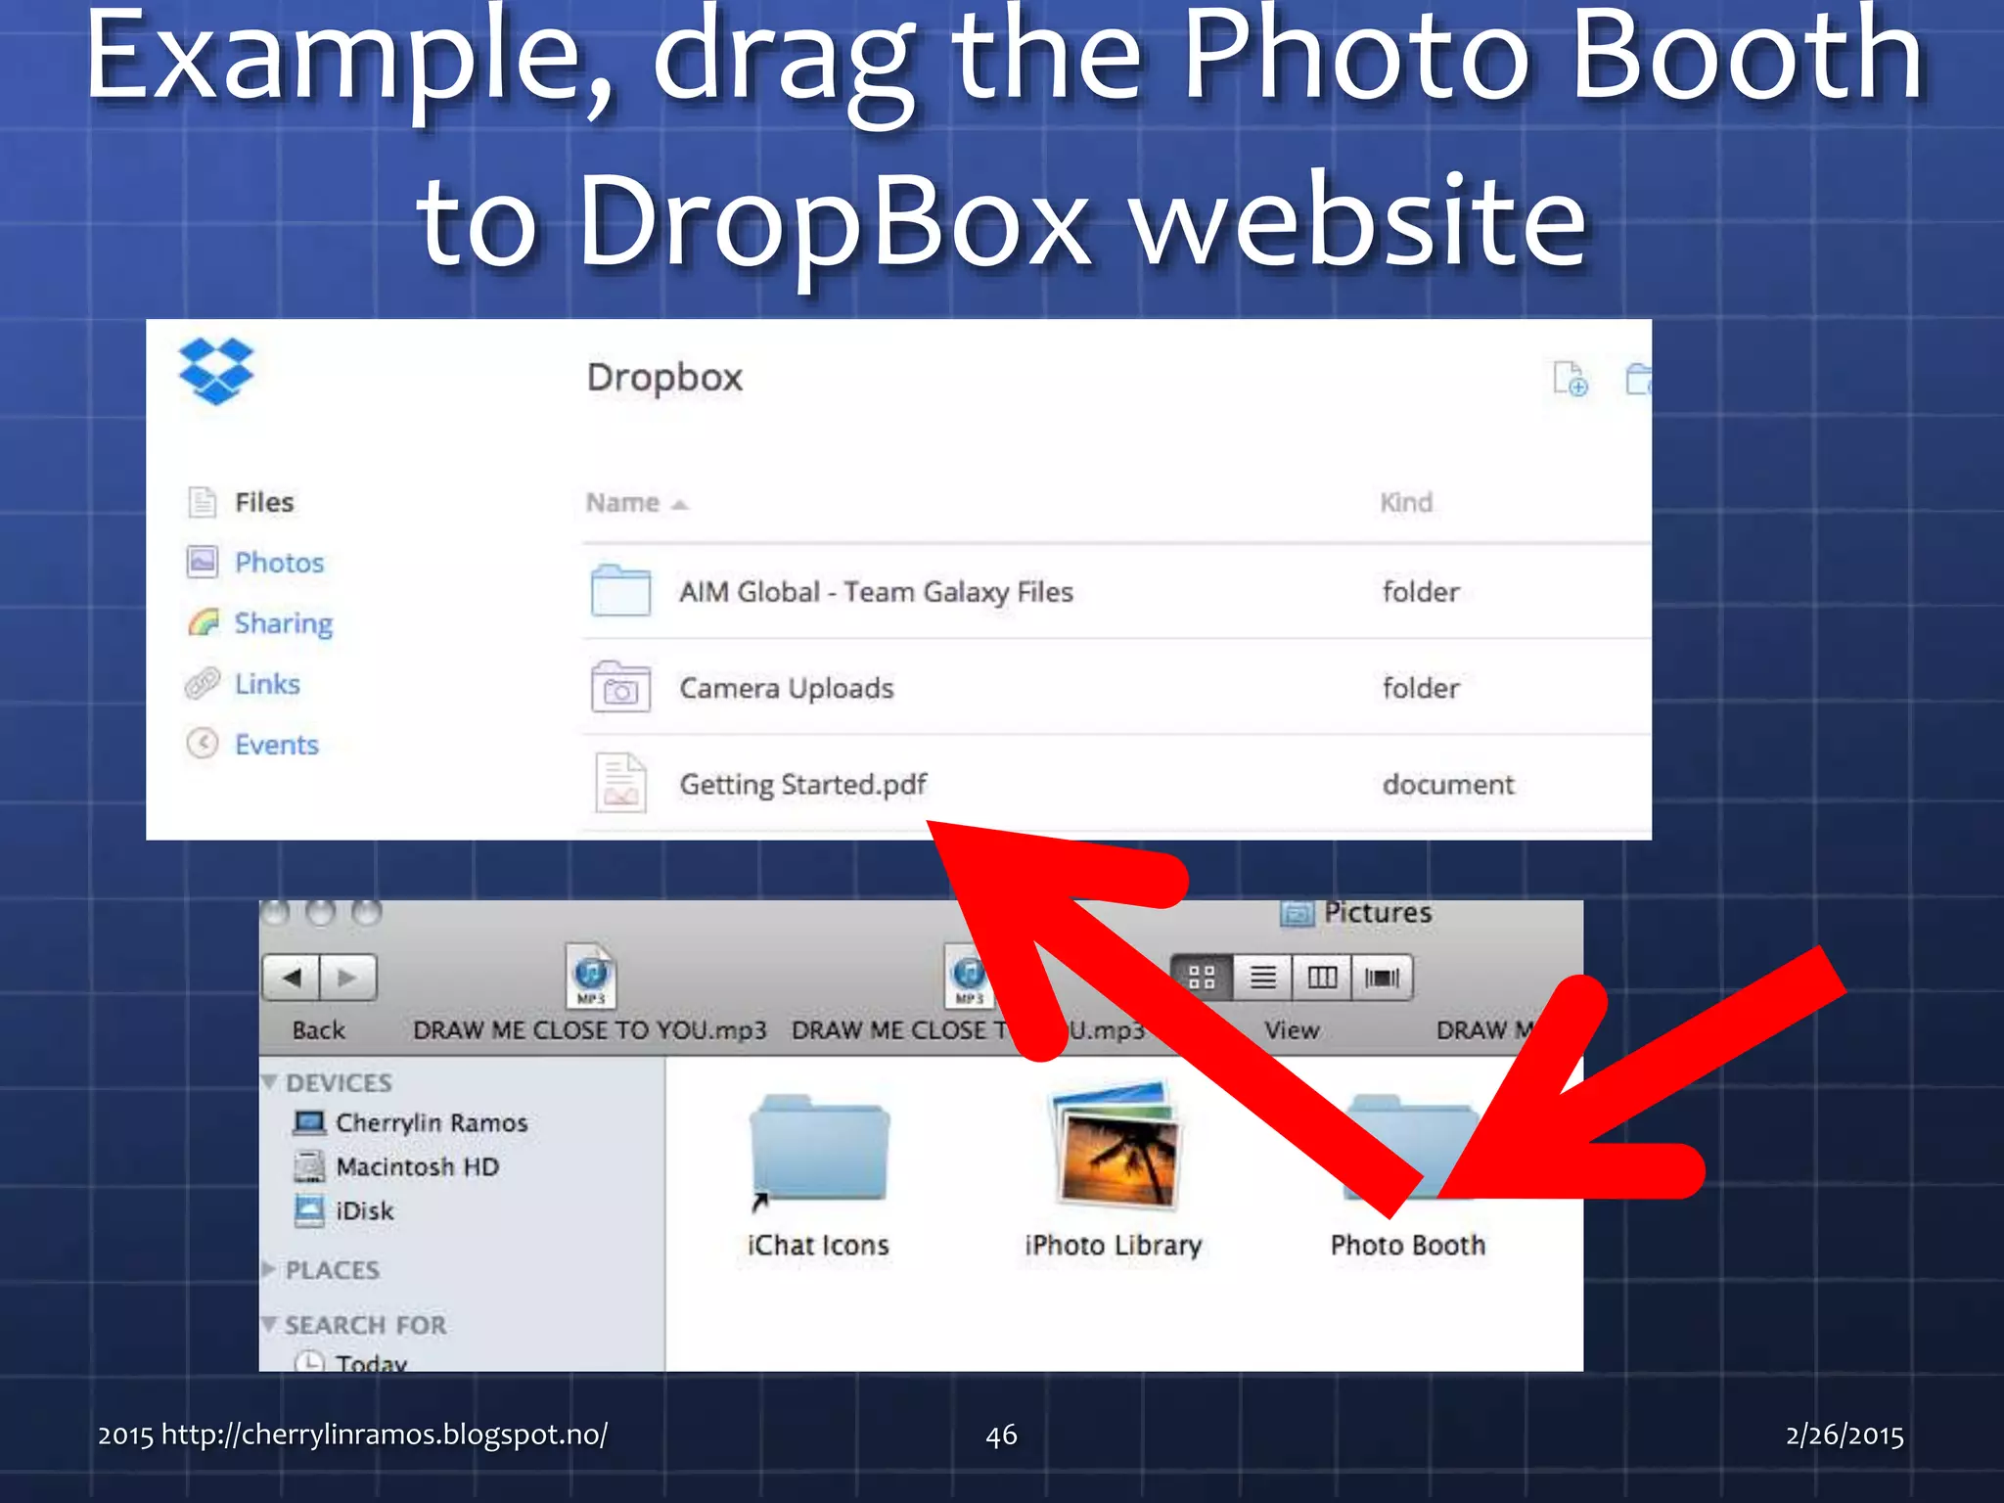
Task: Click the Photos picture icon in sidebar
Action: tap(203, 562)
